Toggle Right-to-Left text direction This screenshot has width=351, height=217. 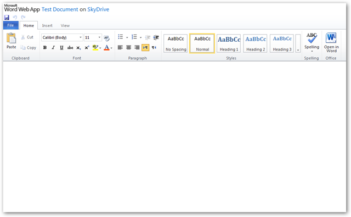click(x=154, y=48)
